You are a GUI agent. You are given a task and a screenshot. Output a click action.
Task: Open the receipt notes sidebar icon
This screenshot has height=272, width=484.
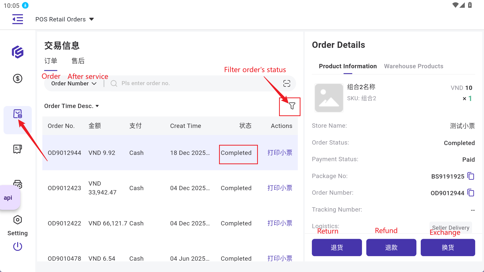click(18, 149)
